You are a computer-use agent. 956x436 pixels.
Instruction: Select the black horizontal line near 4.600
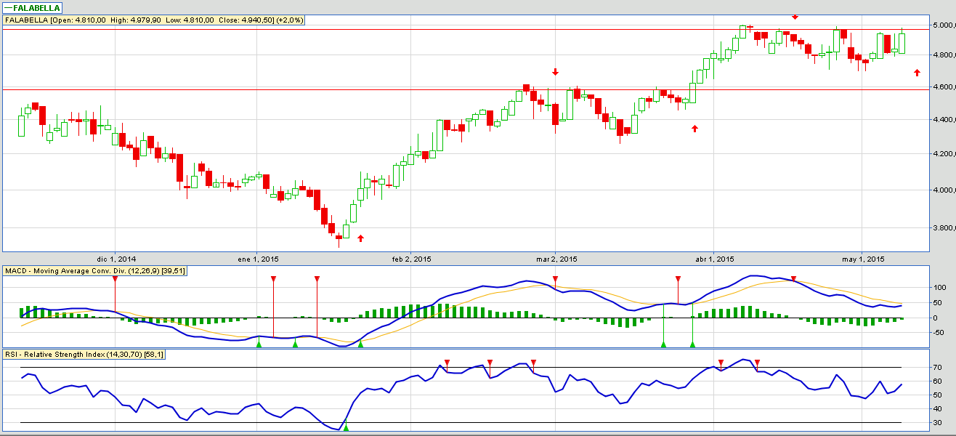pos(467,89)
